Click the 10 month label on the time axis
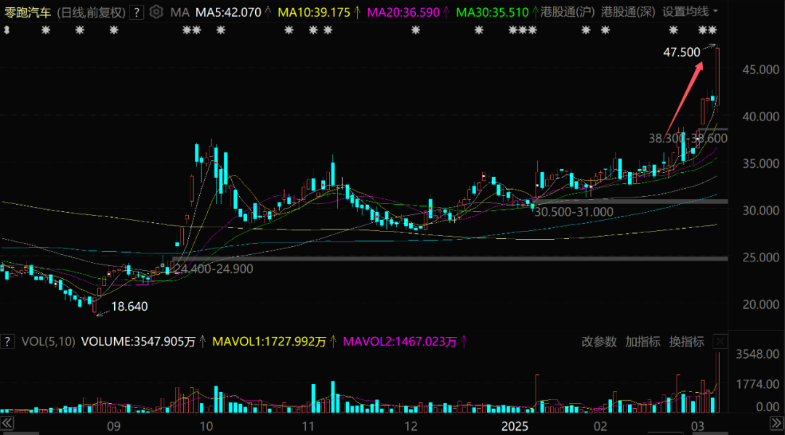The image size is (785, 435). (206, 426)
